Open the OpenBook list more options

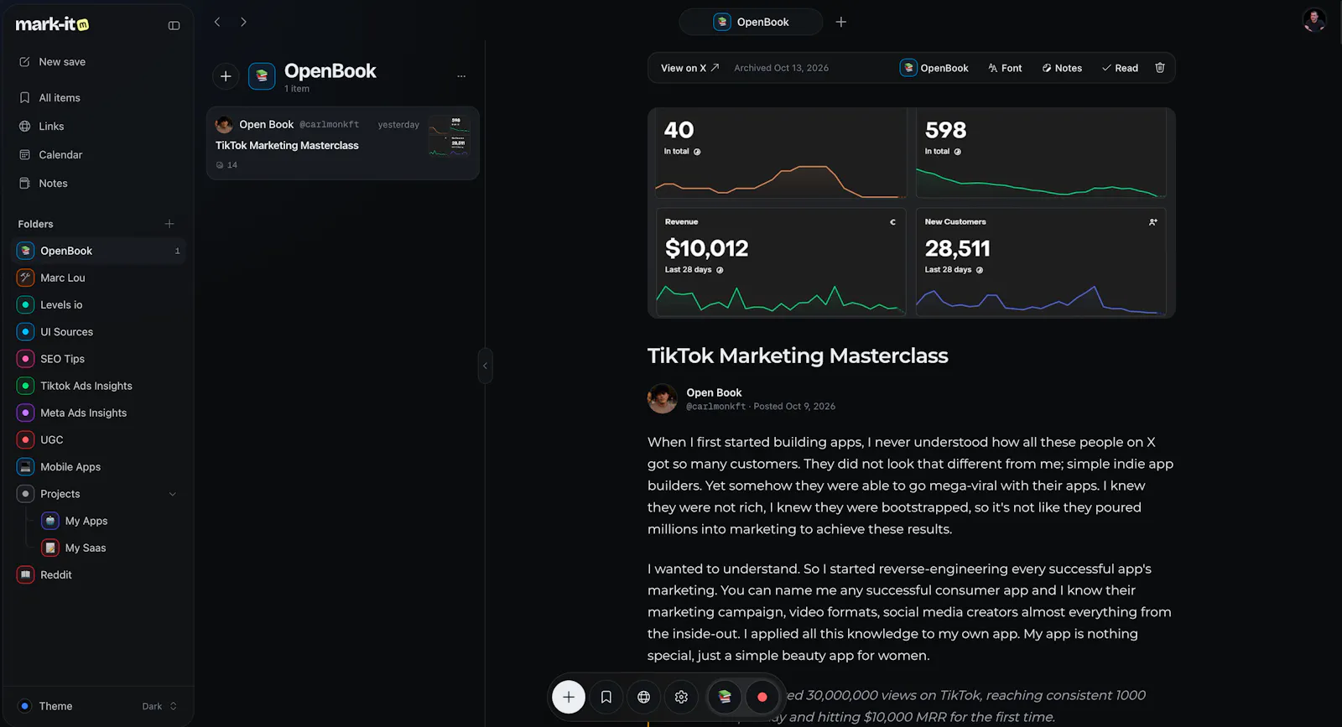pos(461,76)
